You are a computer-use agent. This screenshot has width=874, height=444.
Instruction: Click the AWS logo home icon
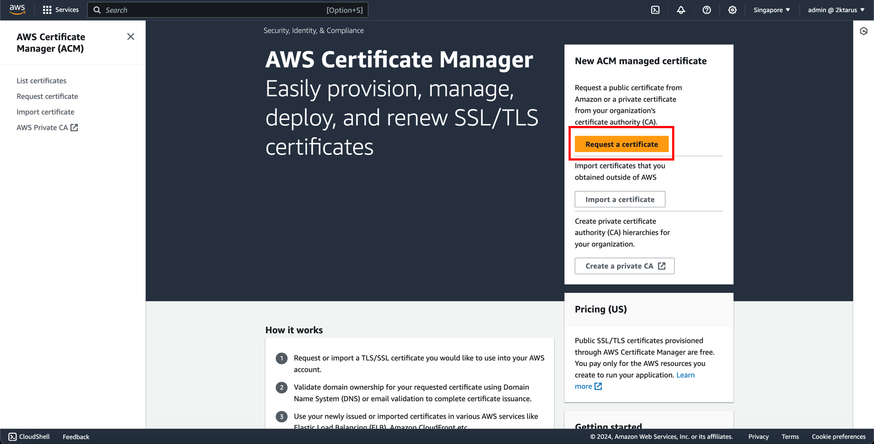click(x=17, y=10)
